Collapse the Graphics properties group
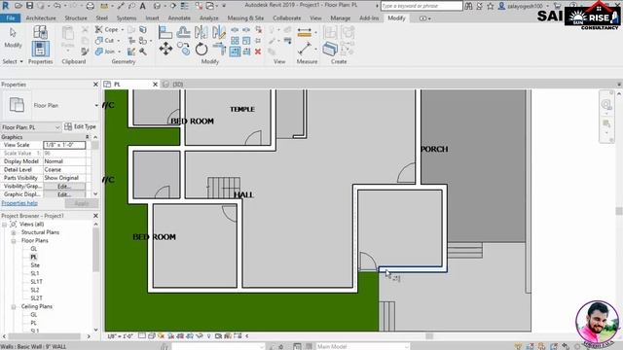 pyautogui.click(x=87, y=137)
